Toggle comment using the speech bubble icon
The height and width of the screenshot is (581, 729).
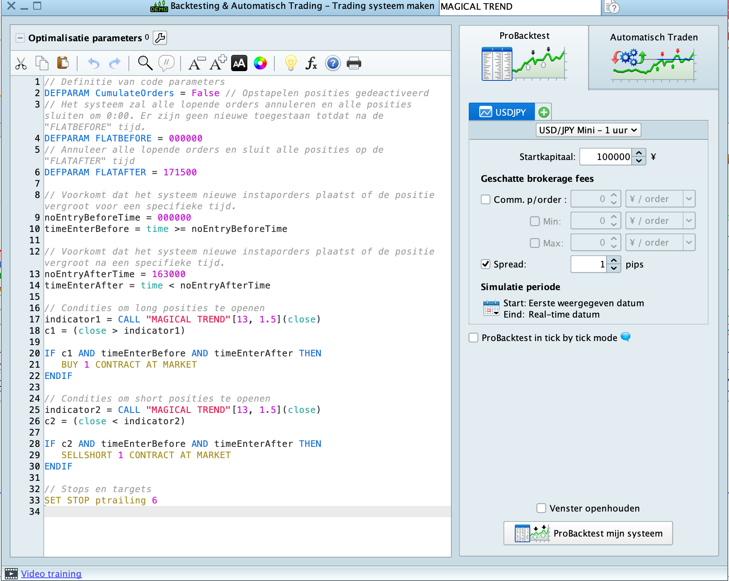[x=166, y=63]
